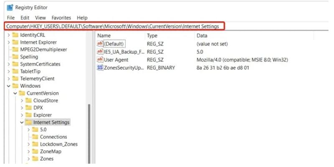
Task: Collapse the CurrentVersion key
Action: coord(15,93)
